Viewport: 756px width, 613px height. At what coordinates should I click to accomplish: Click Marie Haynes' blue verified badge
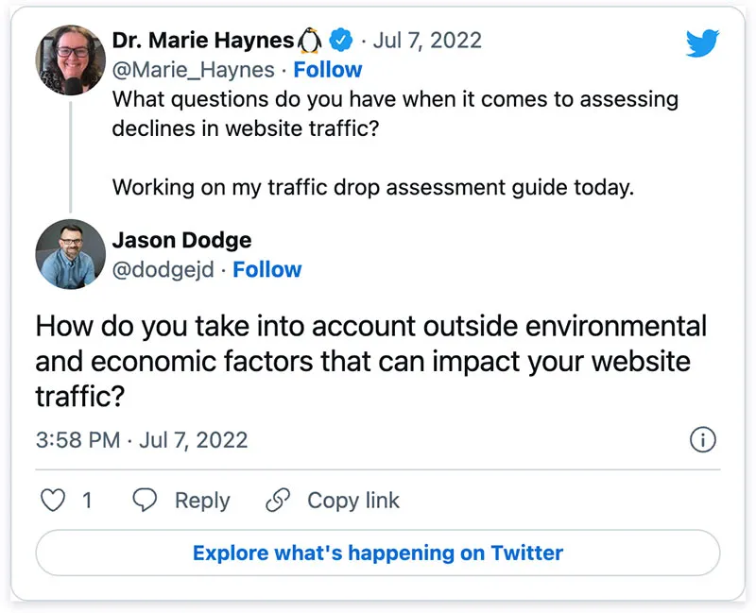pyautogui.click(x=340, y=41)
